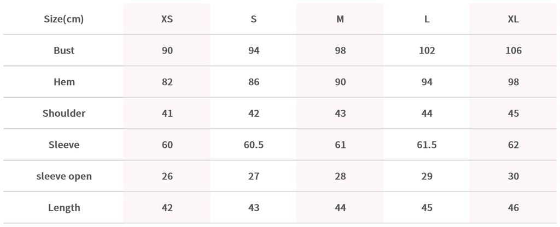Select the L sleeve value 61.5
This screenshot has height=227, width=560.
(427, 145)
